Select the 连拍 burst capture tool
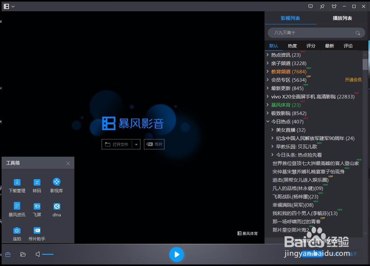Screen dimensions: 370x266 [17, 234]
